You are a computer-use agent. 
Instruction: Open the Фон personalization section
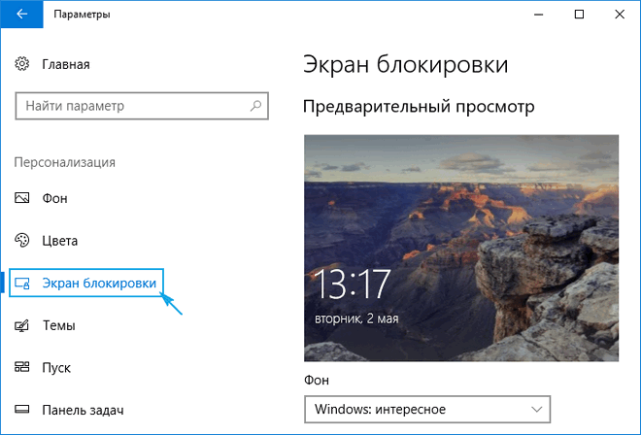pyautogui.click(x=54, y=197)
